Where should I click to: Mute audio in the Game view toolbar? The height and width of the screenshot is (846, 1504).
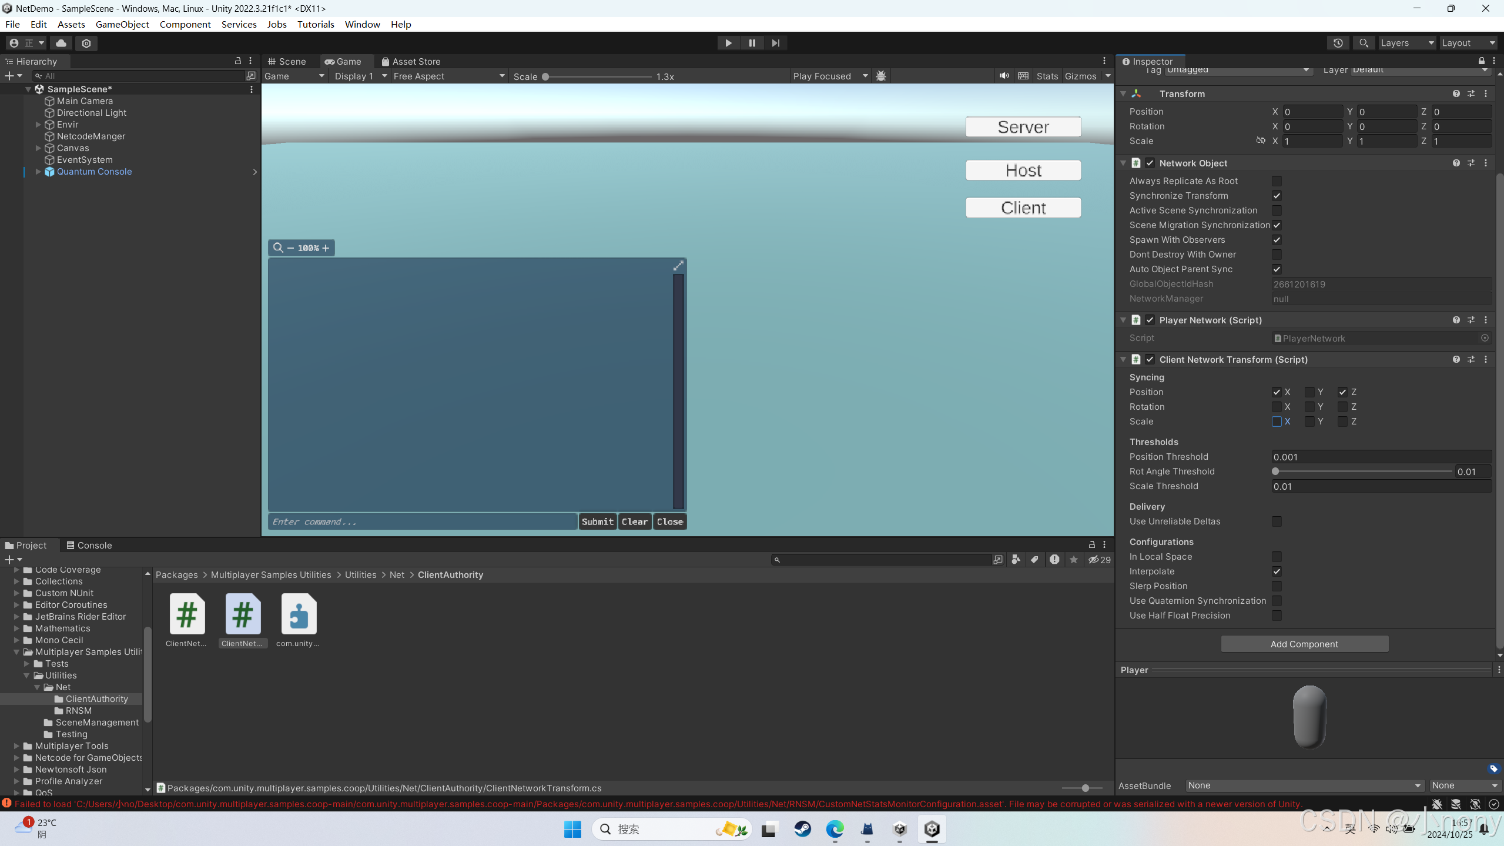(1003, 76)
